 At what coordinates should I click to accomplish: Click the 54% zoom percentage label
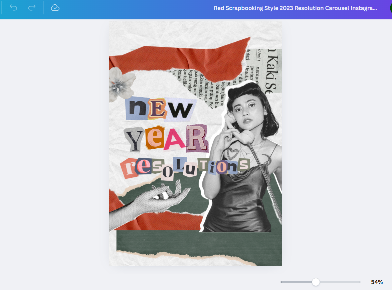click(x=377, y=282)
